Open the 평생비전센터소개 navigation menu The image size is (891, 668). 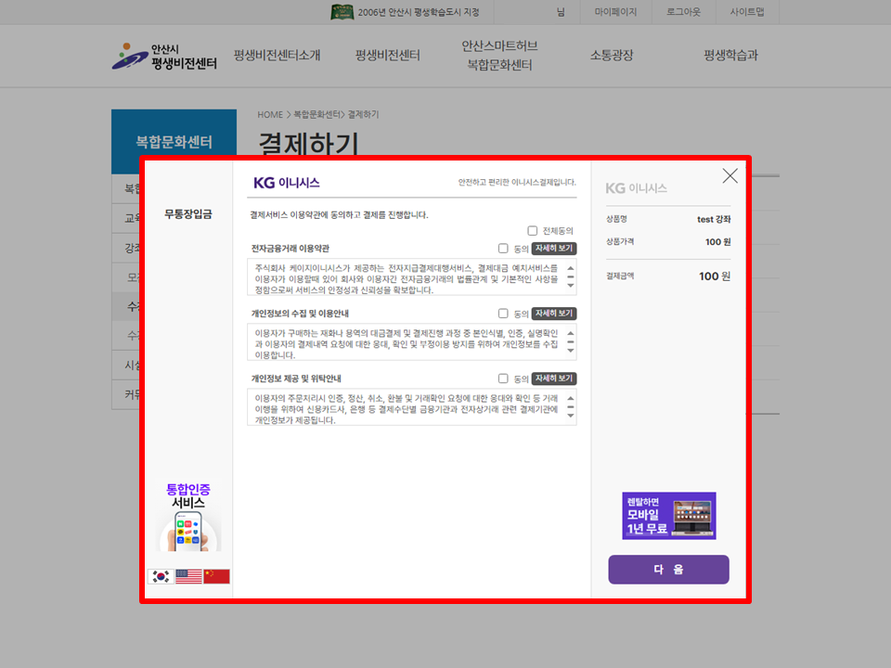coord(274,56)
